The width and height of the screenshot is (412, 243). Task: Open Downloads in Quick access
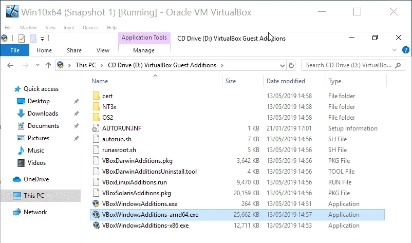[x=43, y=114]
